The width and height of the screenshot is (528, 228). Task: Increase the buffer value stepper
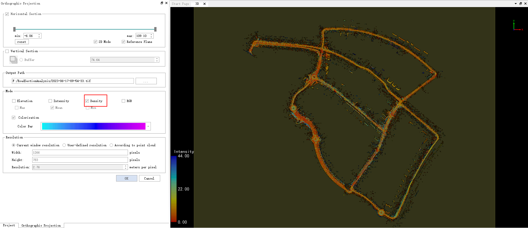click(157, 59)
